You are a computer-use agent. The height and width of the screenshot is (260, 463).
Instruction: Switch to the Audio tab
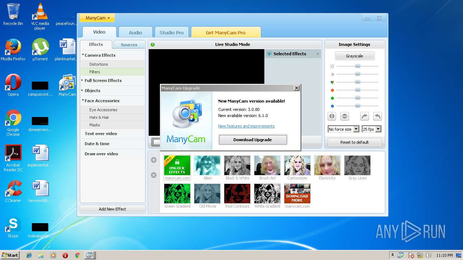[x=135, y=32]
